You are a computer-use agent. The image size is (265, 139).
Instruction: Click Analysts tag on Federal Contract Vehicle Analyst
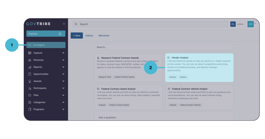tap(173, 105)
